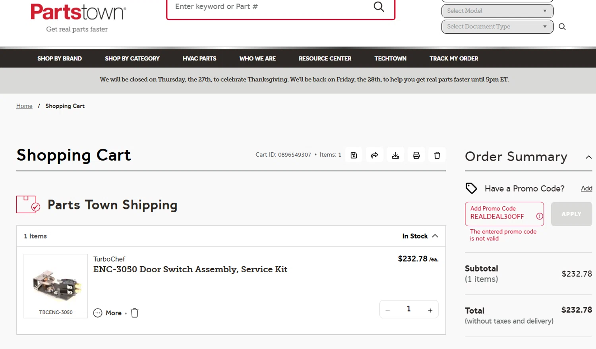Click the Parts Town Shipping box icon
The width and height of the screenshot is (596, 349).
(28, 204)
